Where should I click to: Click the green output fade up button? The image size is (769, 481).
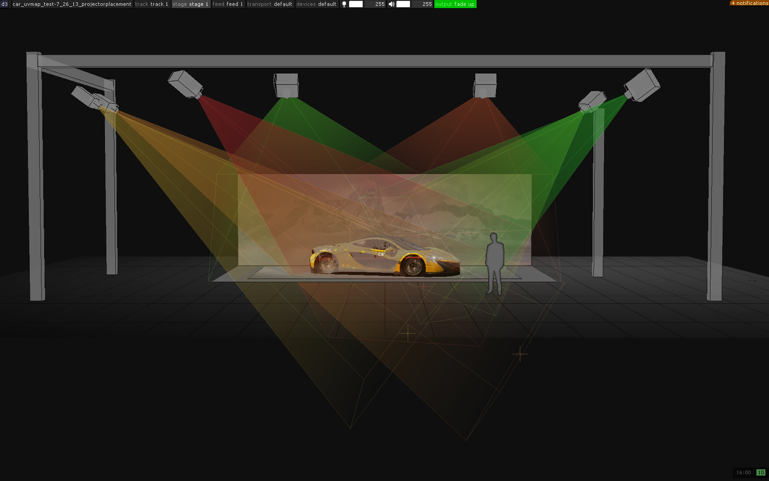(455, 4)
